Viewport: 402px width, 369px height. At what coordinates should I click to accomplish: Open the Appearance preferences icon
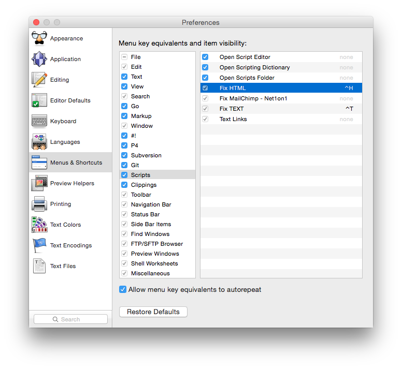coord(39,38)
